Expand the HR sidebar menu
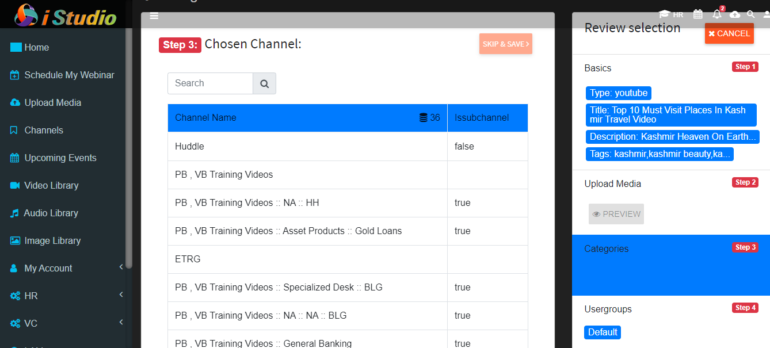The height and width of the screenshot is (348, 770). point(66,296)
